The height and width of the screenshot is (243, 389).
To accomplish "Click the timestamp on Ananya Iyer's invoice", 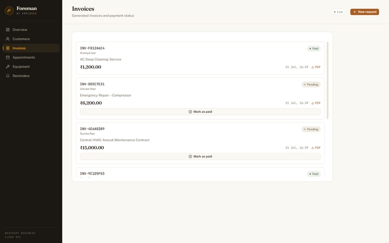I will (x=297, y=67).
